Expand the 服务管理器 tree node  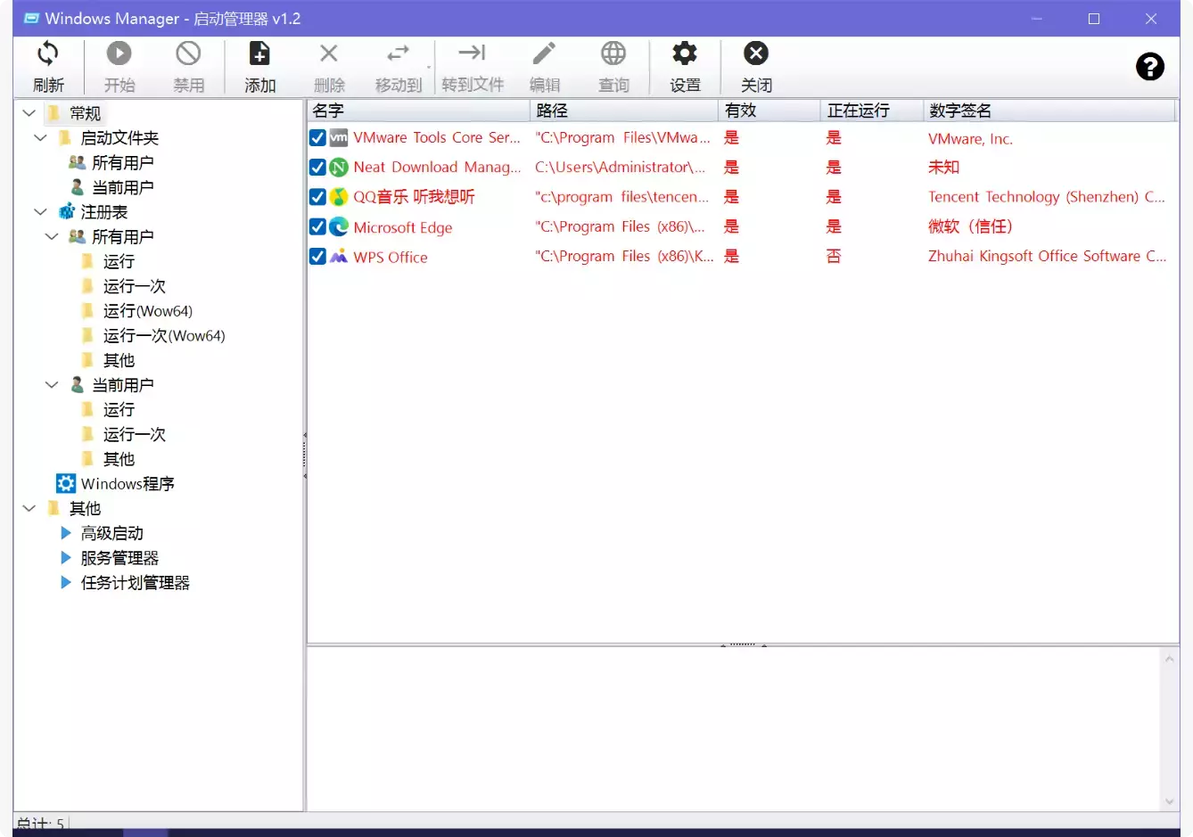(65, 557)
